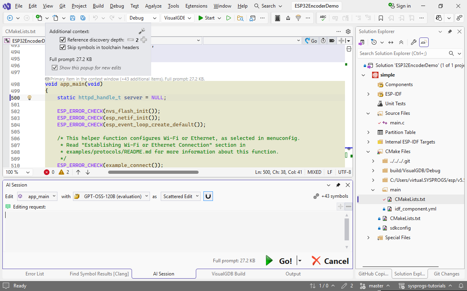Click the wrench icon in Additional context popup
This screenshot has height=291, width=467.
[x=142, y=31]
